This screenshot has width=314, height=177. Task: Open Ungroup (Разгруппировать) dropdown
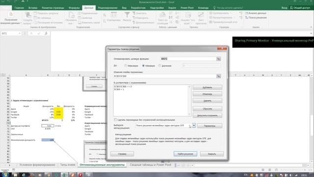[222, 18]
